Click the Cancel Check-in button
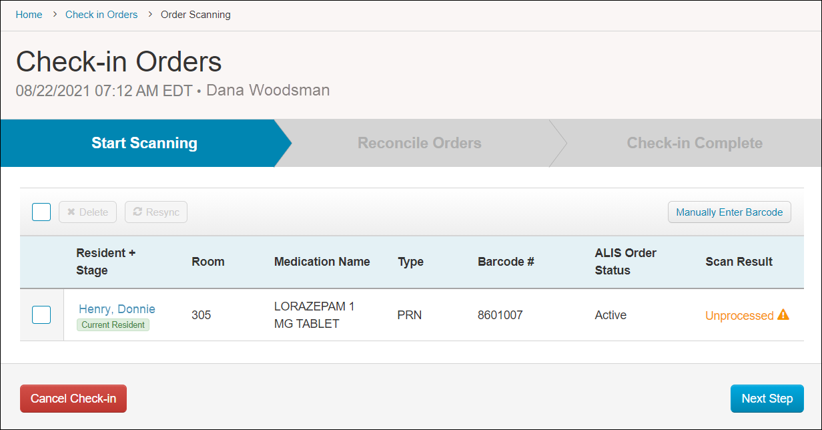The height and width of the screenshot is (430, 822). (73, 398)
